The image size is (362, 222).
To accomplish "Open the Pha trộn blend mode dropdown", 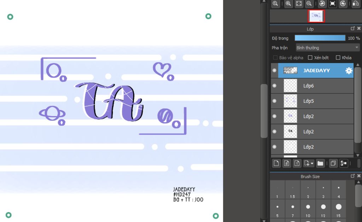I will [328, 48].
